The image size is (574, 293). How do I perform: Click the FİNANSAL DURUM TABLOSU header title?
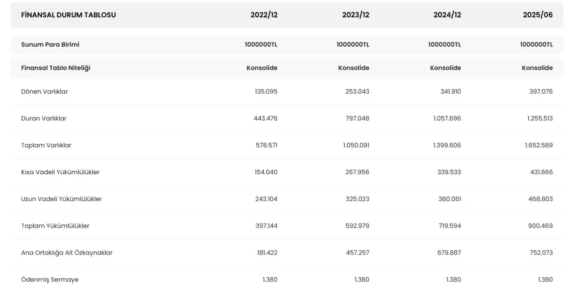coord(68,15)
